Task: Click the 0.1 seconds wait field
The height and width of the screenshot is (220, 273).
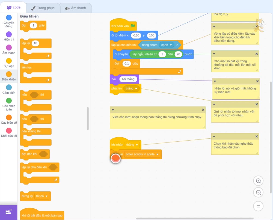Action: [x=127, y=64]
